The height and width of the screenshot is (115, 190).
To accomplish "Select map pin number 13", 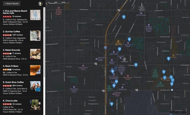I will pos(136,65).
